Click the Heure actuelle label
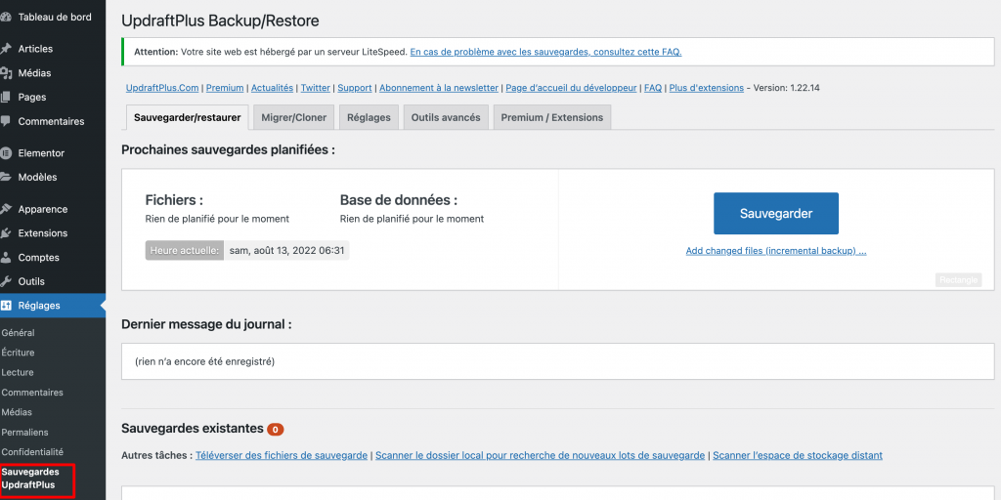 pyautogui.click(x=185, y=251)
